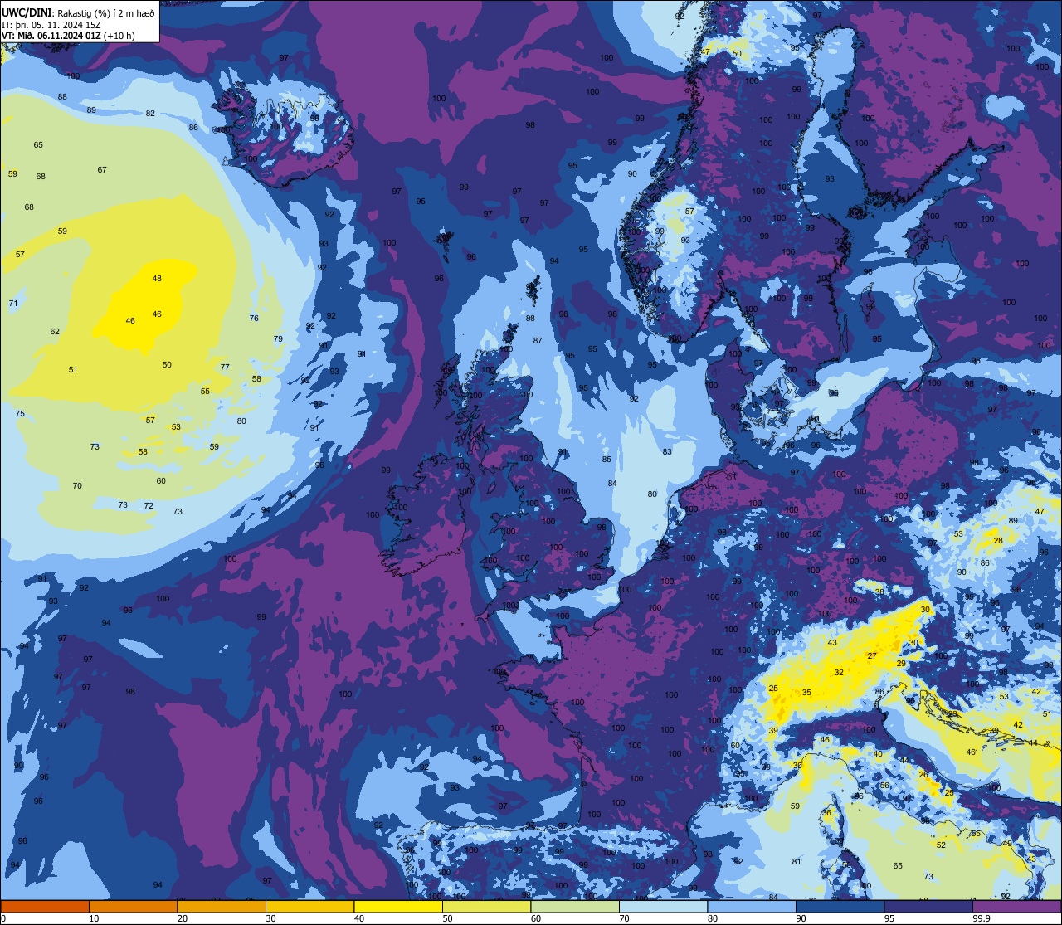Click the light blue 70–80 legend swatch

tap(663, 906)
